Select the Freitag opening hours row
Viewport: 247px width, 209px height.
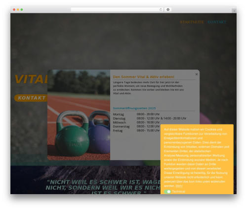(x=136, y=130)
